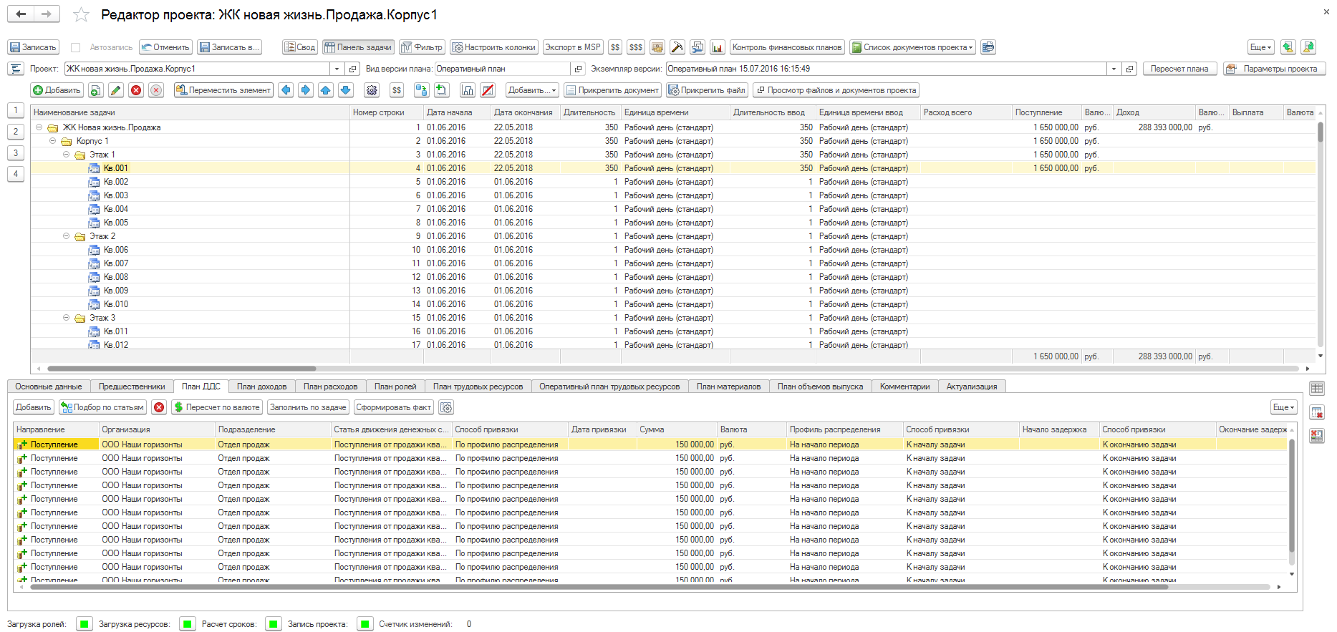Collapse the Этаж 2 tree node
The image size is (1337, 632).
pos(66,236)
